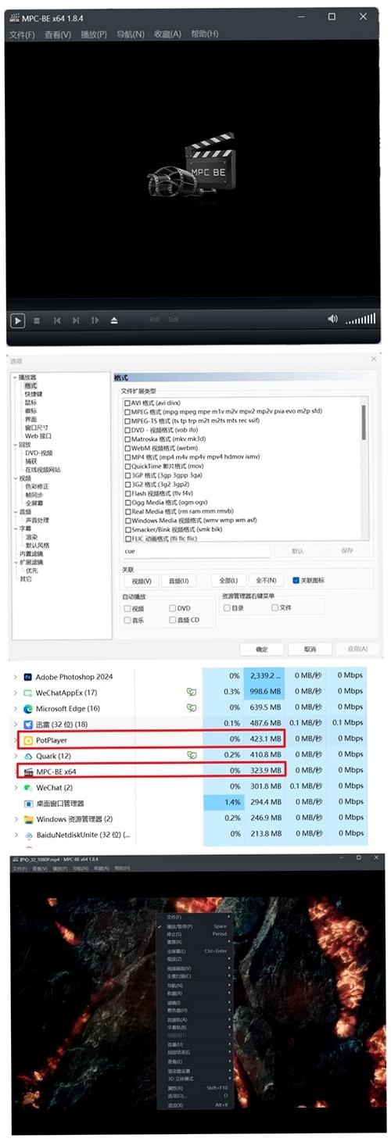
Task: Click the 全部(L) button
Action: [228, 581]
